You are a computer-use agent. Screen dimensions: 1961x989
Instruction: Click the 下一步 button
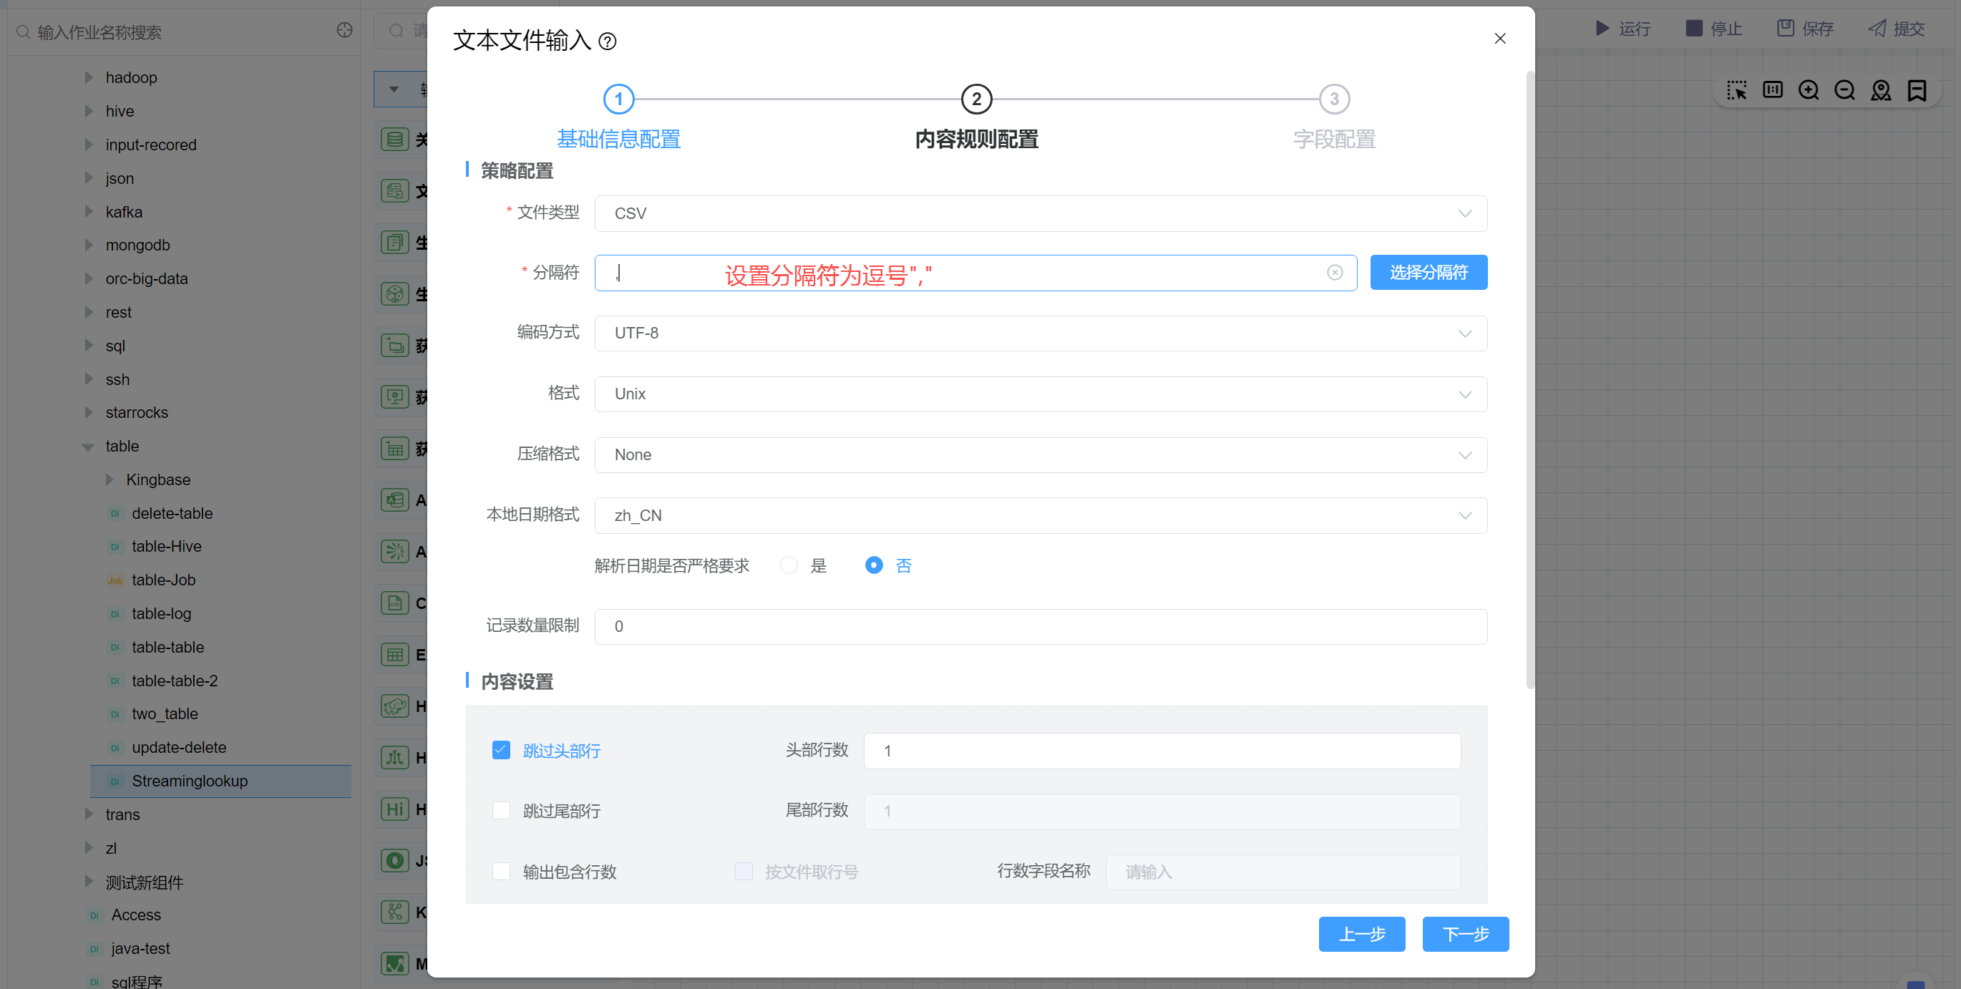point(1464,933)
